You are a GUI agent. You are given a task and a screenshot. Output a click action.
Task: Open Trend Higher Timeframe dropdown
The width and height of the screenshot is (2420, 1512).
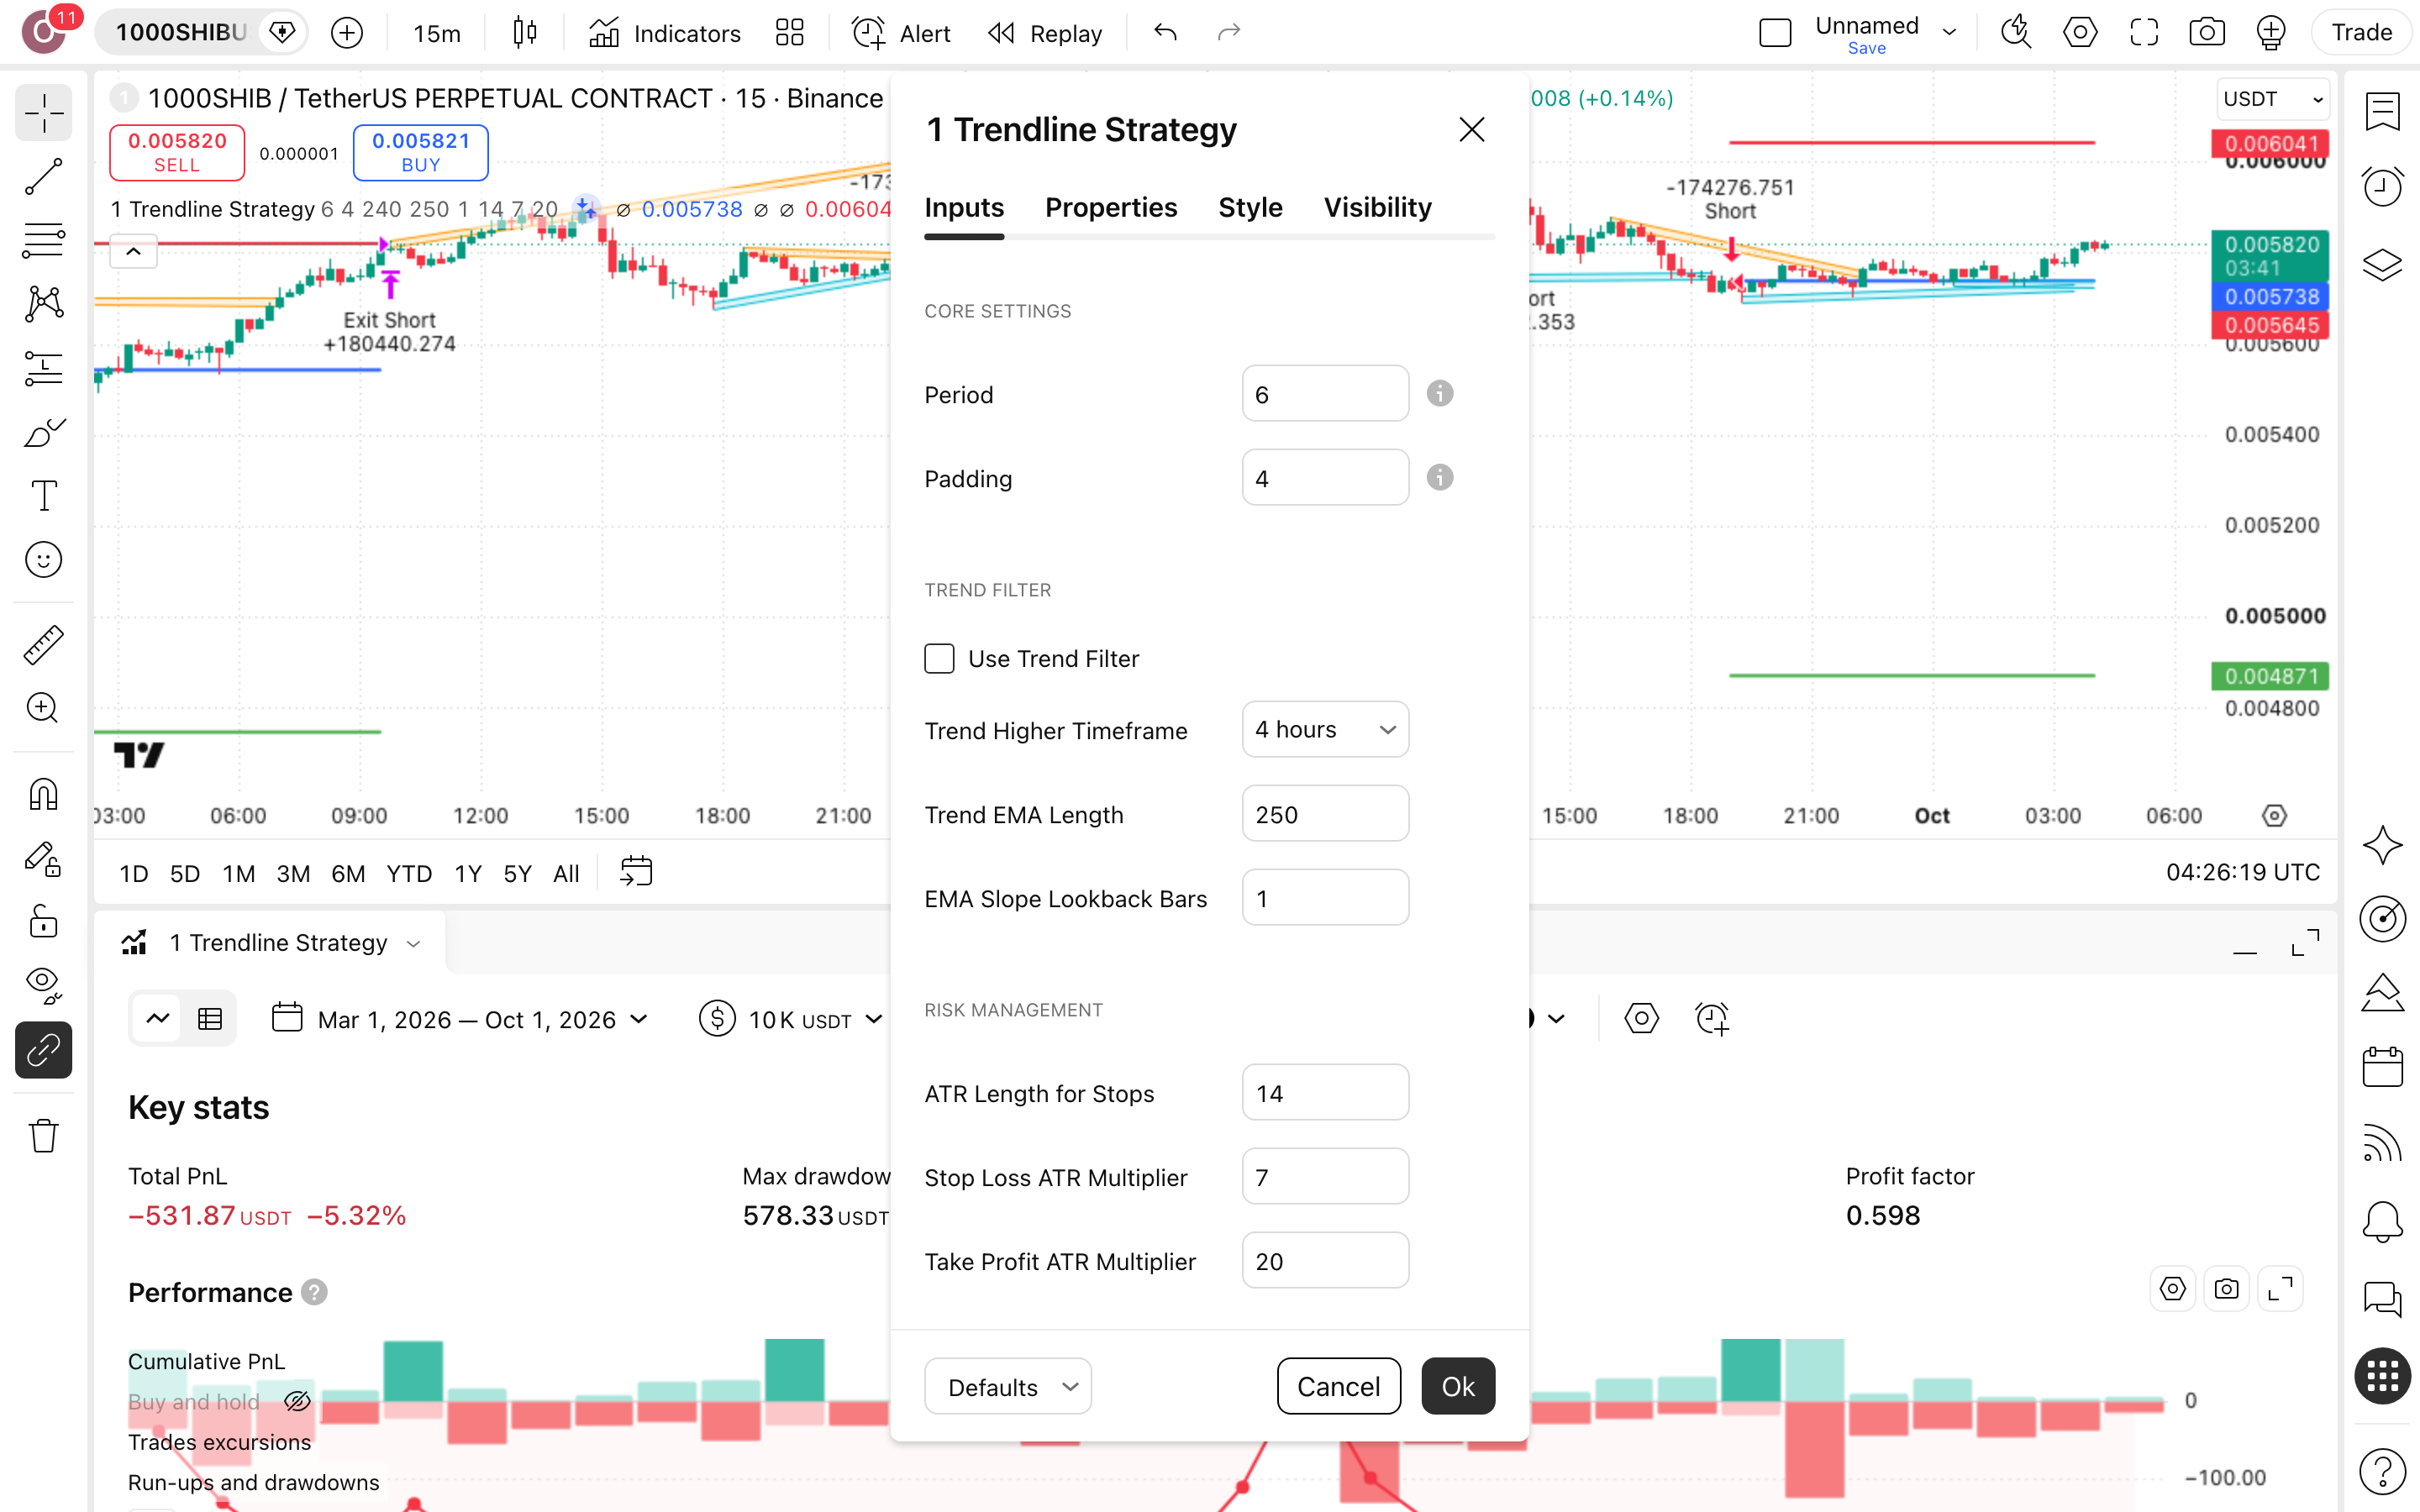[1325, 730]
